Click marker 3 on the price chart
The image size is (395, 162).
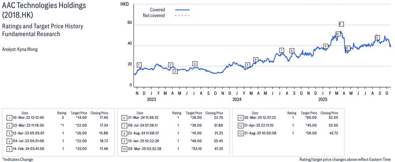(x=175, y=71)
